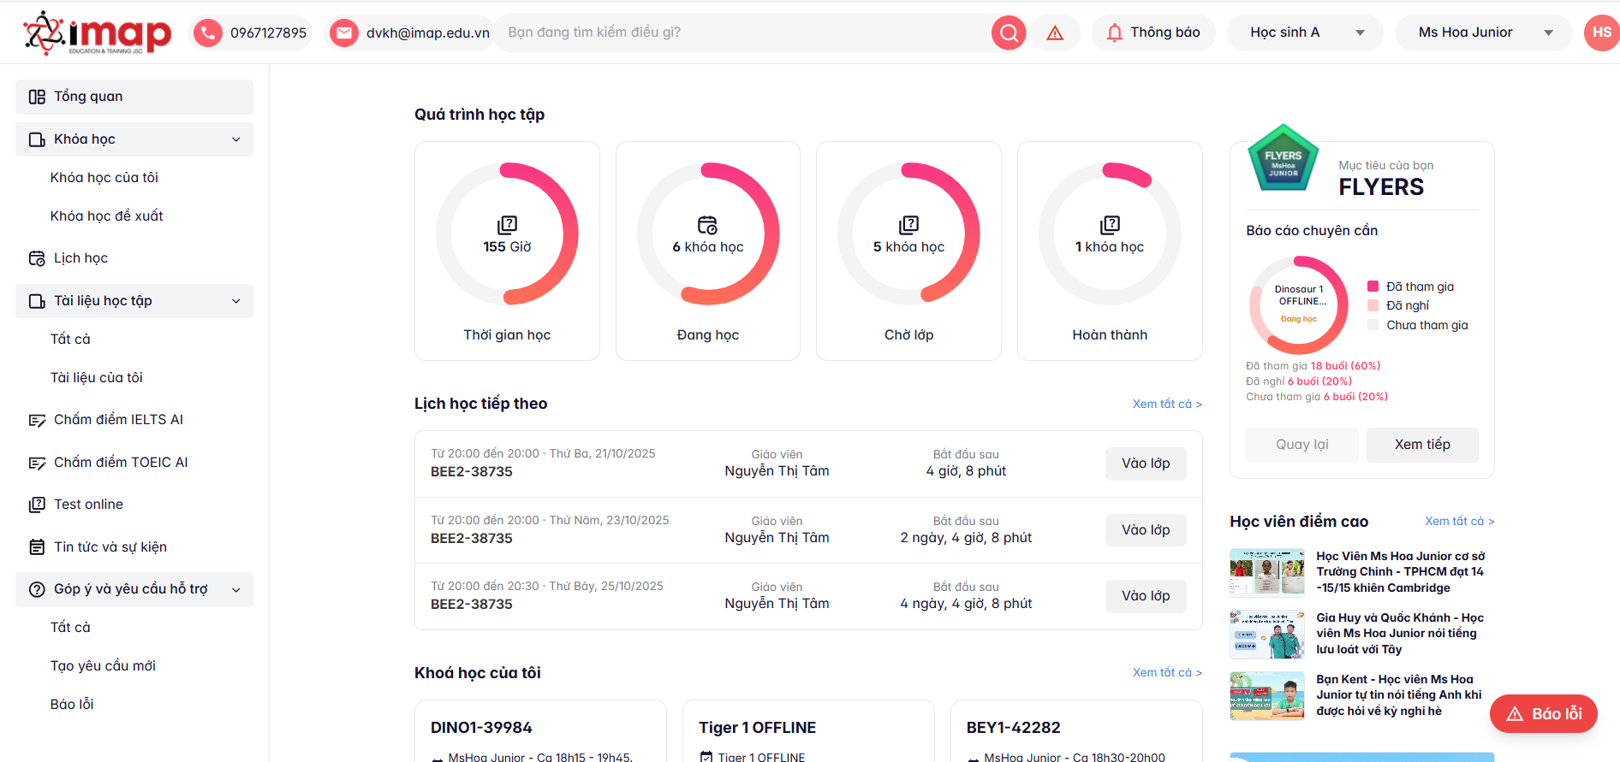Viewport: 1620px width, 762px height.
Task: Click the icon in the 5 khóa học card
Action: coord(908,225)
